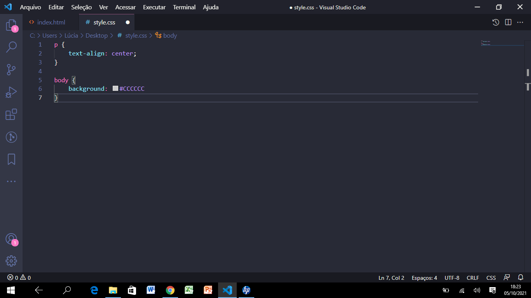
Task: Open the Executar menu
Action: (154, 7)
